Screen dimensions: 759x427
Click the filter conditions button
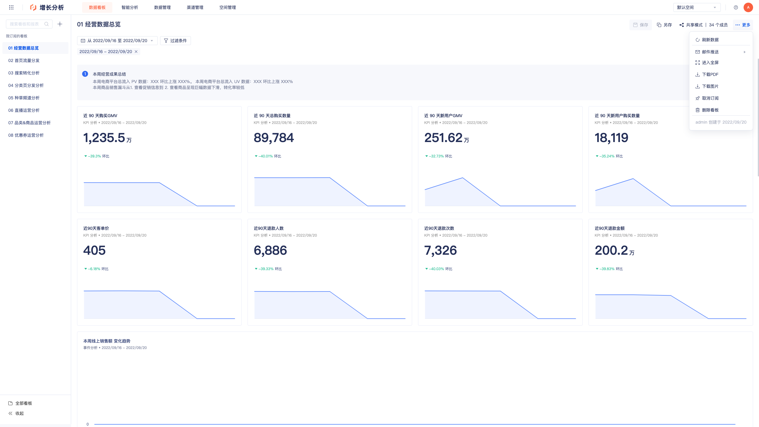(x=176, y=41)
